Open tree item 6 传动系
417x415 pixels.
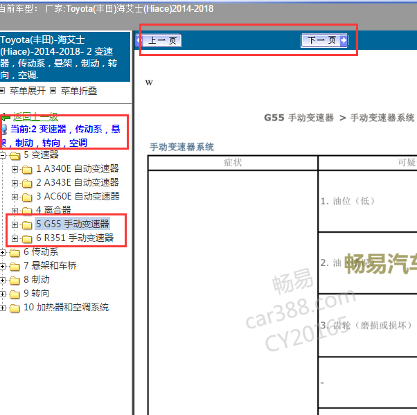[41, 251]
